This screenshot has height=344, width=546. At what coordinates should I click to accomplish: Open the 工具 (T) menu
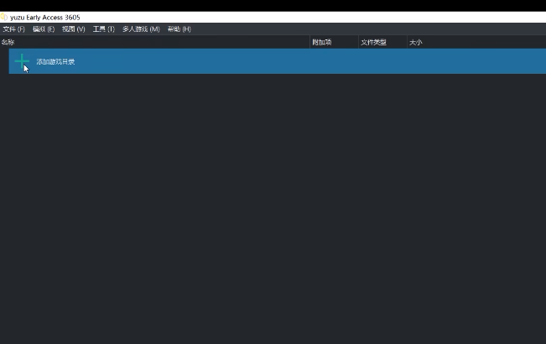tap(103, 29)
